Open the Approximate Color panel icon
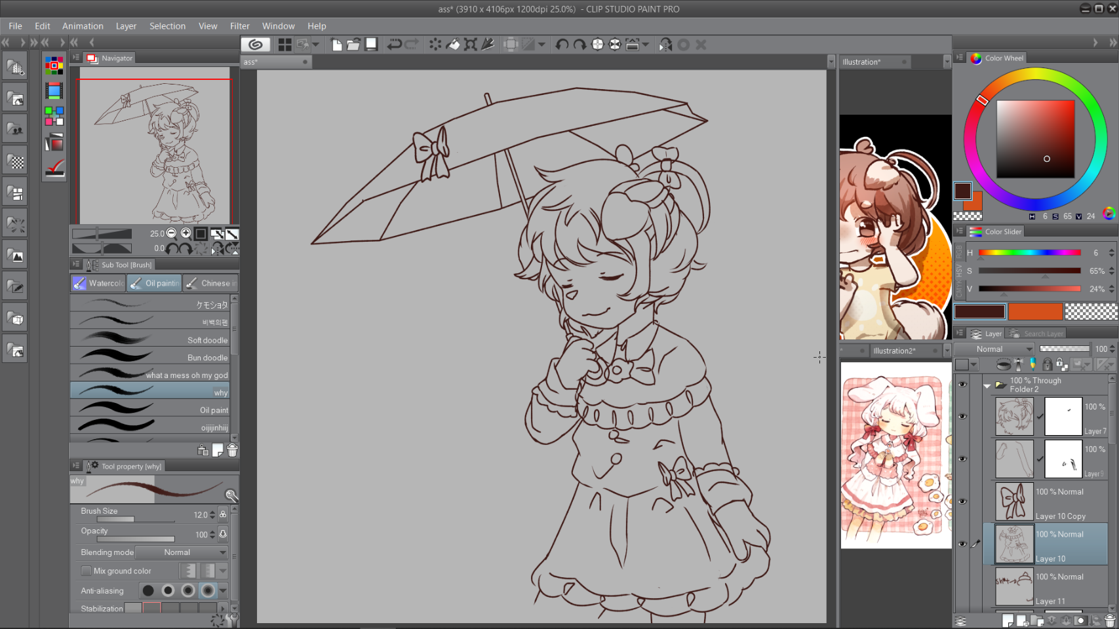Viewport: 1119px width, 629px height. (x=54, y=142)
